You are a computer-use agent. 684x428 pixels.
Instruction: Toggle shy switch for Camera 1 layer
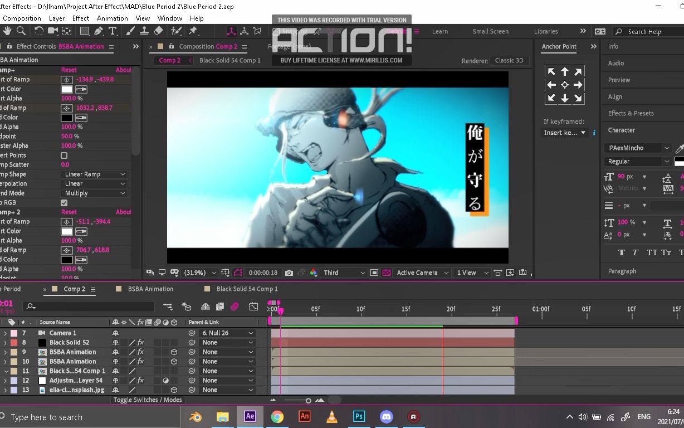click(x=115, y=333)
